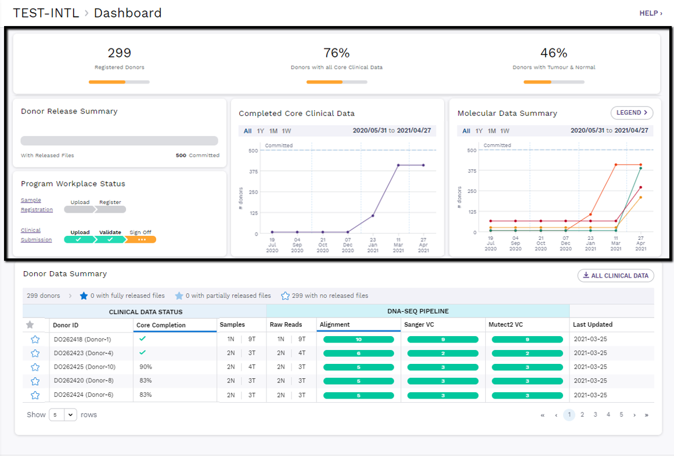Select 1W range in Completed Core Clinical Data
The width and height of the screenshot is (674, 456).
287,131
